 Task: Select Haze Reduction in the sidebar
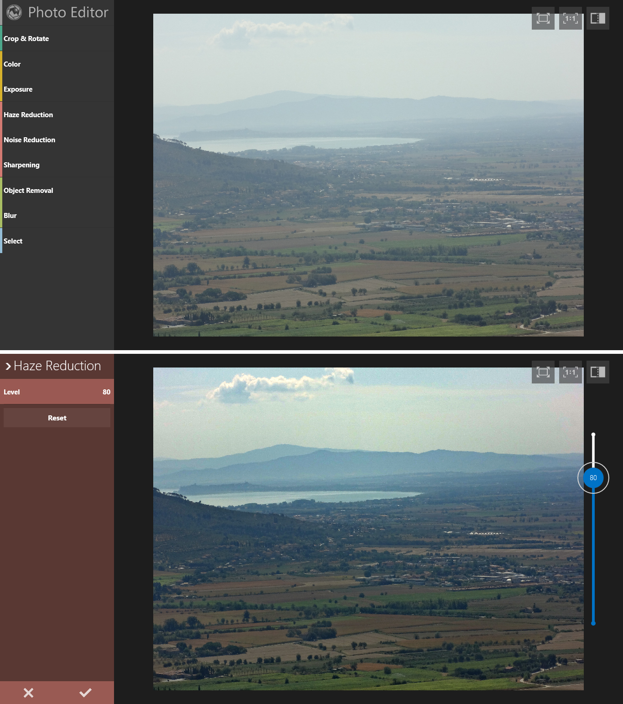coord(57,114)
